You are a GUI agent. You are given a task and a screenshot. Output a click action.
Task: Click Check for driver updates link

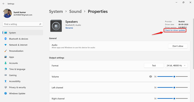(175, 30)
